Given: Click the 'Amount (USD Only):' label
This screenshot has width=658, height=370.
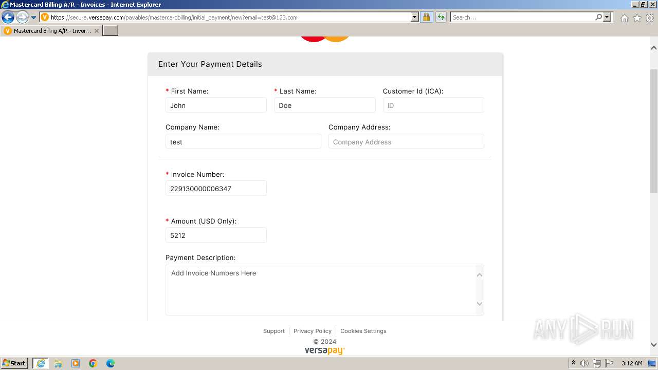Looking at the screenshot, I should coord(204,221).
